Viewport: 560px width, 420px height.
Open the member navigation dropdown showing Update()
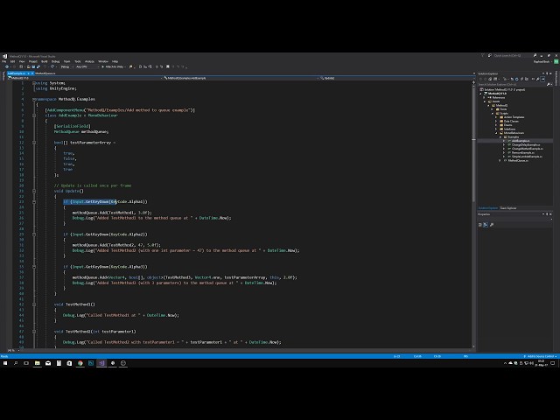point(395,78)
